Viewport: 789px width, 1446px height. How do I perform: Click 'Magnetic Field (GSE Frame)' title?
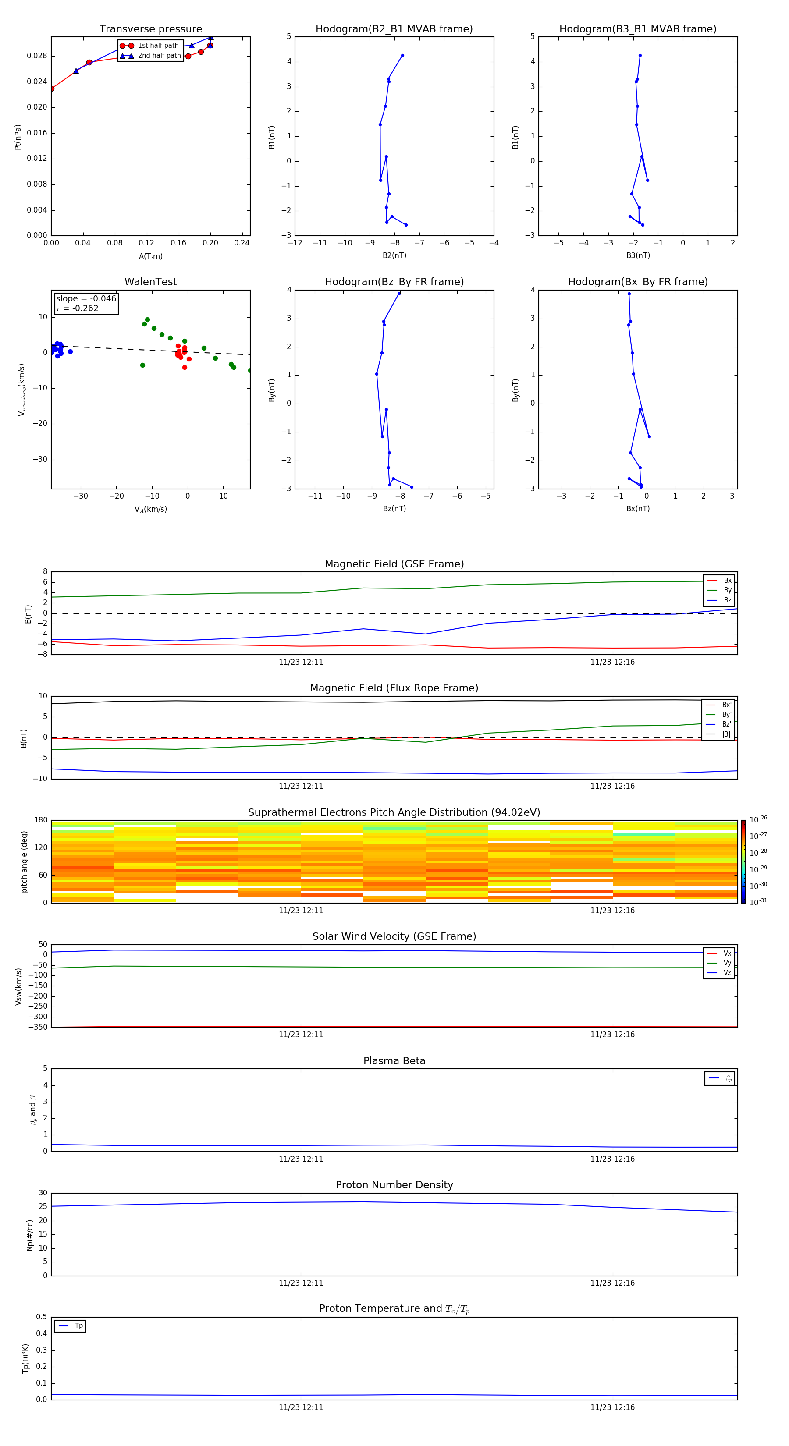point(394,564)
